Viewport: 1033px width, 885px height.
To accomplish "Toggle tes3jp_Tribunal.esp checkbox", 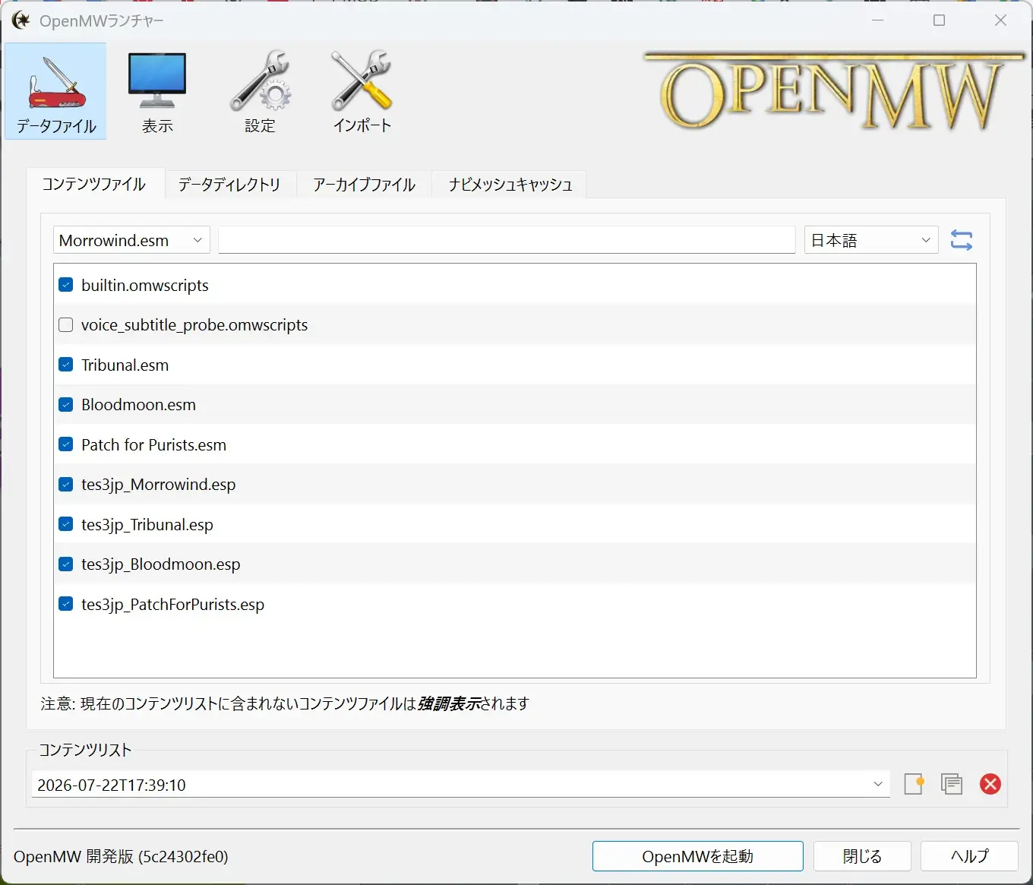I will pos(66,524).
